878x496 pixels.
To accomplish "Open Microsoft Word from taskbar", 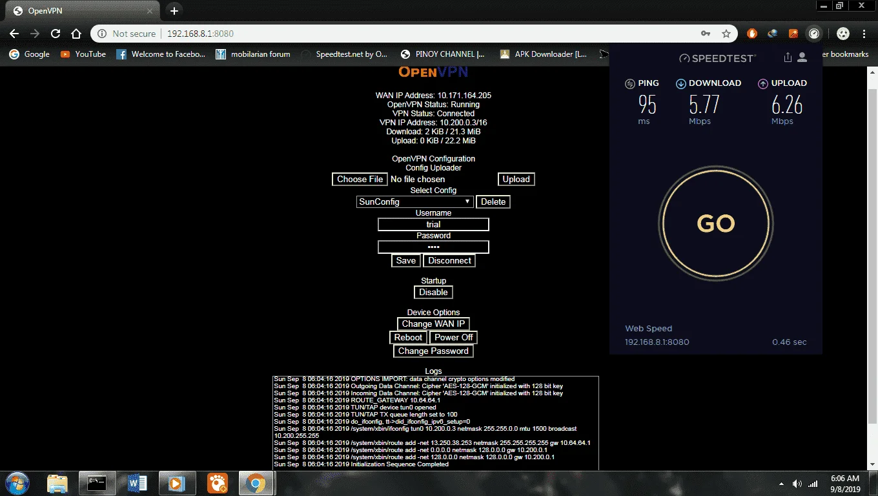I will pos(138,483).
